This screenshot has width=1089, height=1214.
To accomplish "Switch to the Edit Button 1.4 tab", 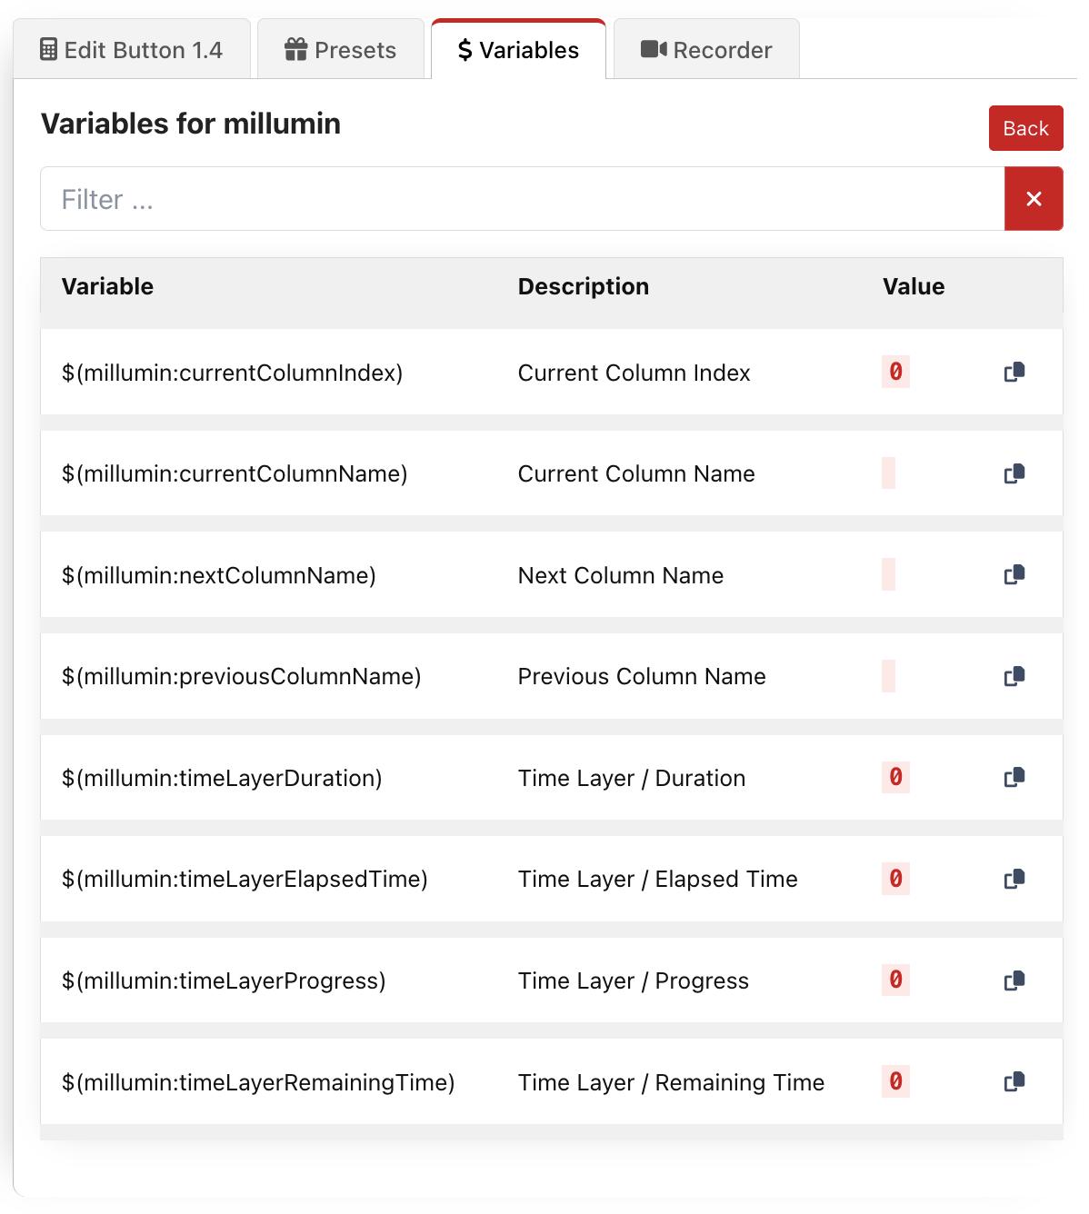I will click(x=132, y=50).
